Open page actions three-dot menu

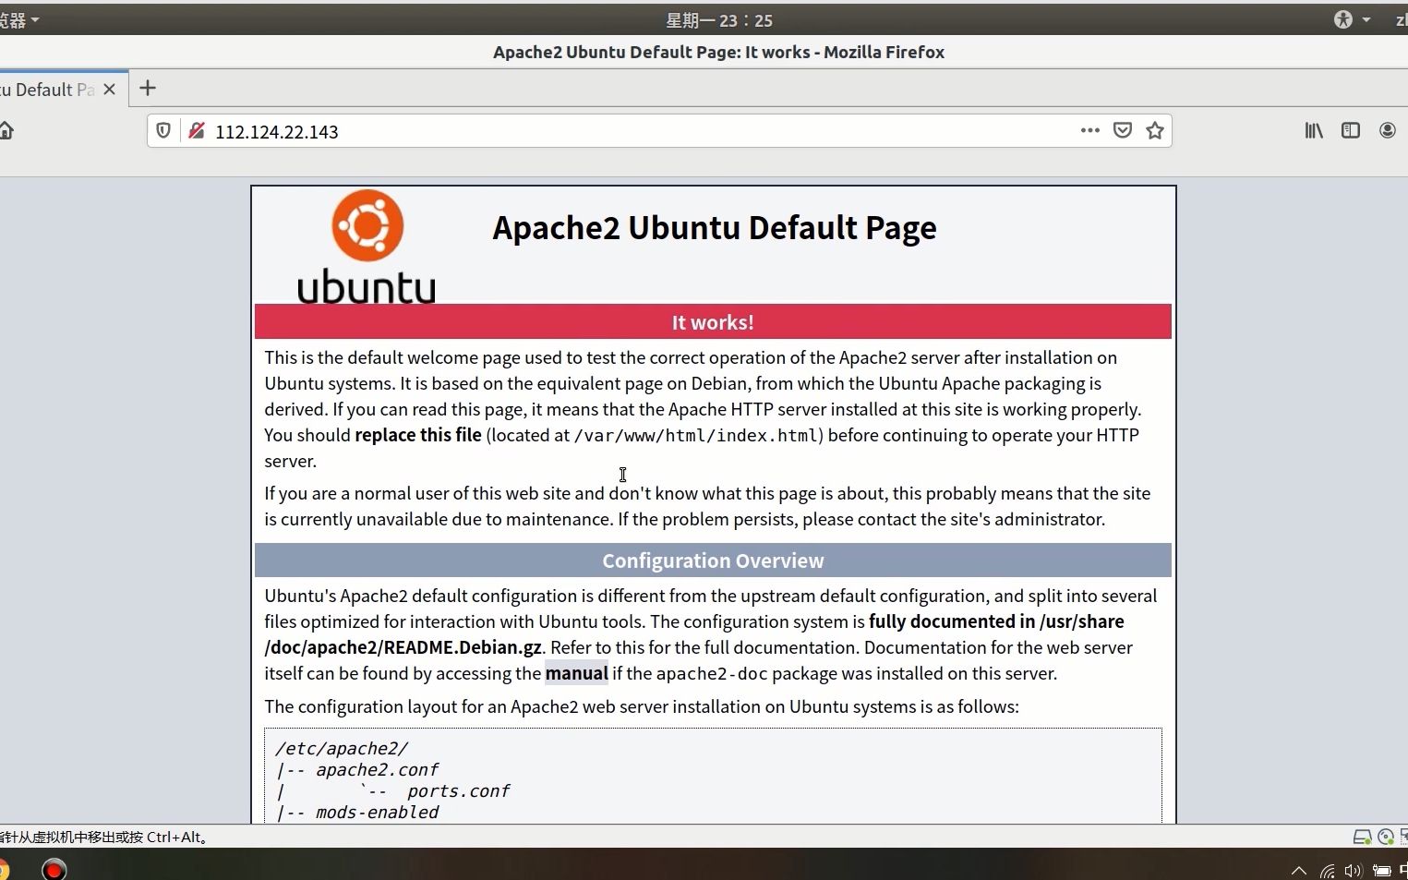tap(1090, 130)
